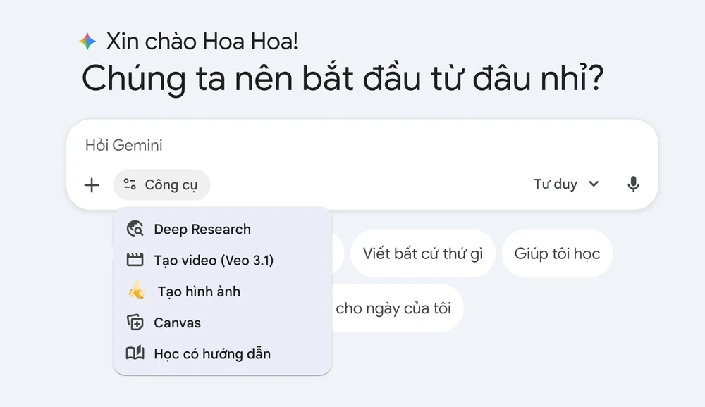Click the plus icon to attach content

pyautogui.click(x=91, y=184)
